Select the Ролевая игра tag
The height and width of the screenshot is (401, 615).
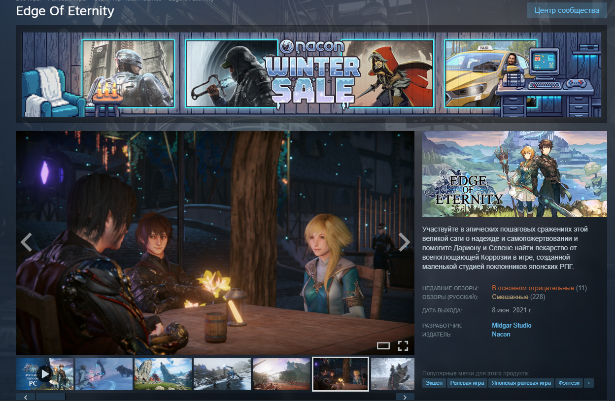pos(467,383)
